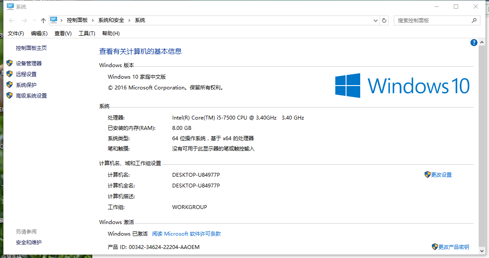Open the 文件(F) menu

[15, 34]
